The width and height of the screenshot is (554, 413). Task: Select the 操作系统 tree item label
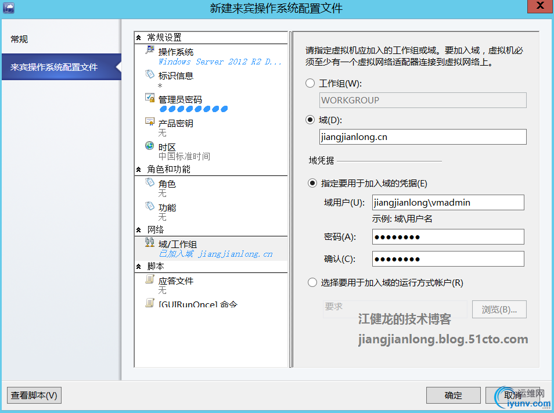tap(176, 52)
